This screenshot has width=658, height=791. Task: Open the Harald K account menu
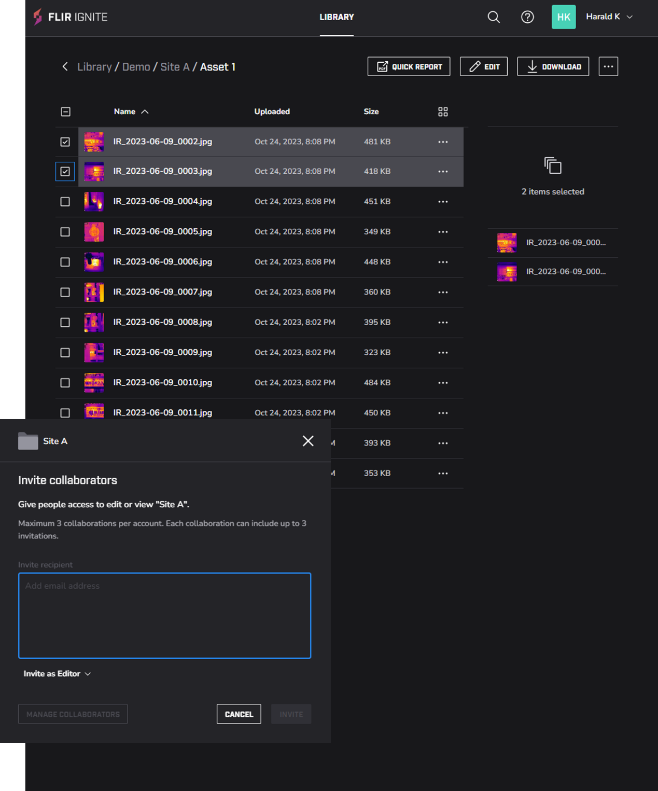click(x=609, y=17)
